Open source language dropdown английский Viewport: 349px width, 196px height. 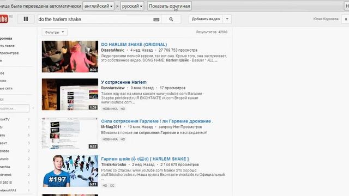pos(98,6)
